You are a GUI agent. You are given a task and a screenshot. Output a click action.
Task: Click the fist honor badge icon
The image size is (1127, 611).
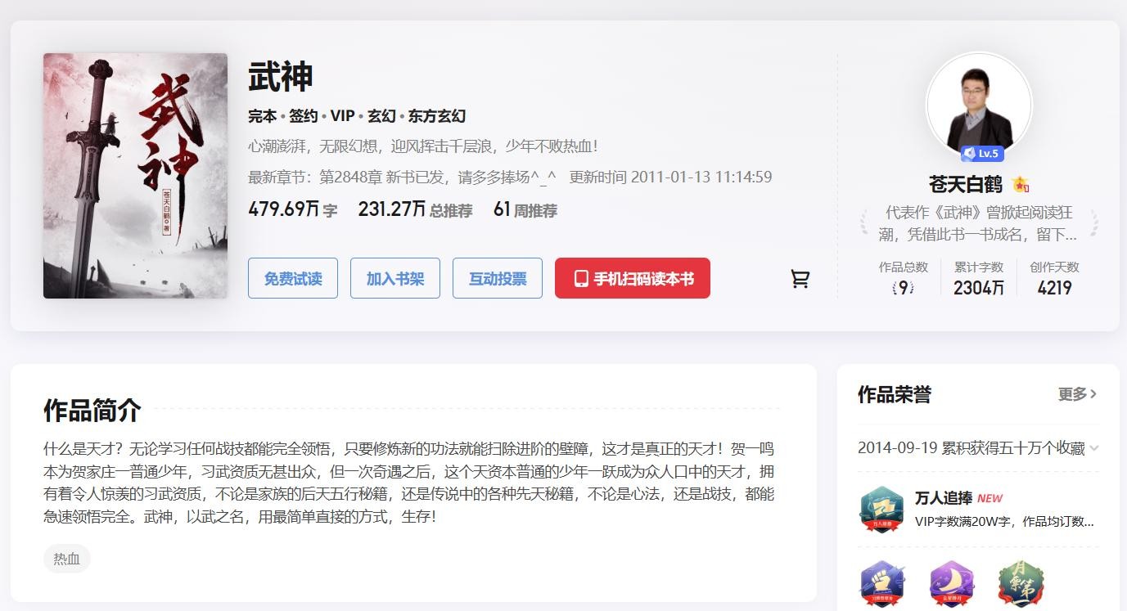click(882, 583)
